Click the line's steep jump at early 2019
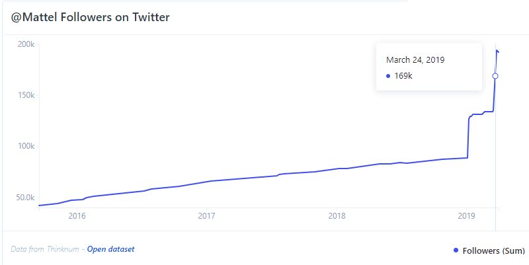This screenshot has height=265, width=529. [x=468, y=137]
